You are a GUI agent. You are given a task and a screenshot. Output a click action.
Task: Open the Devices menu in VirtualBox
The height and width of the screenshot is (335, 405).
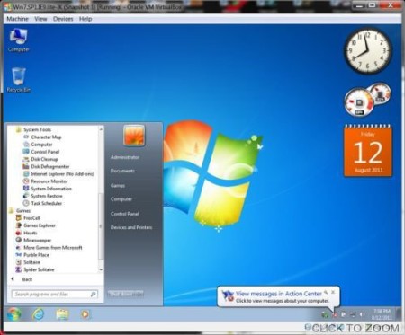63,19
